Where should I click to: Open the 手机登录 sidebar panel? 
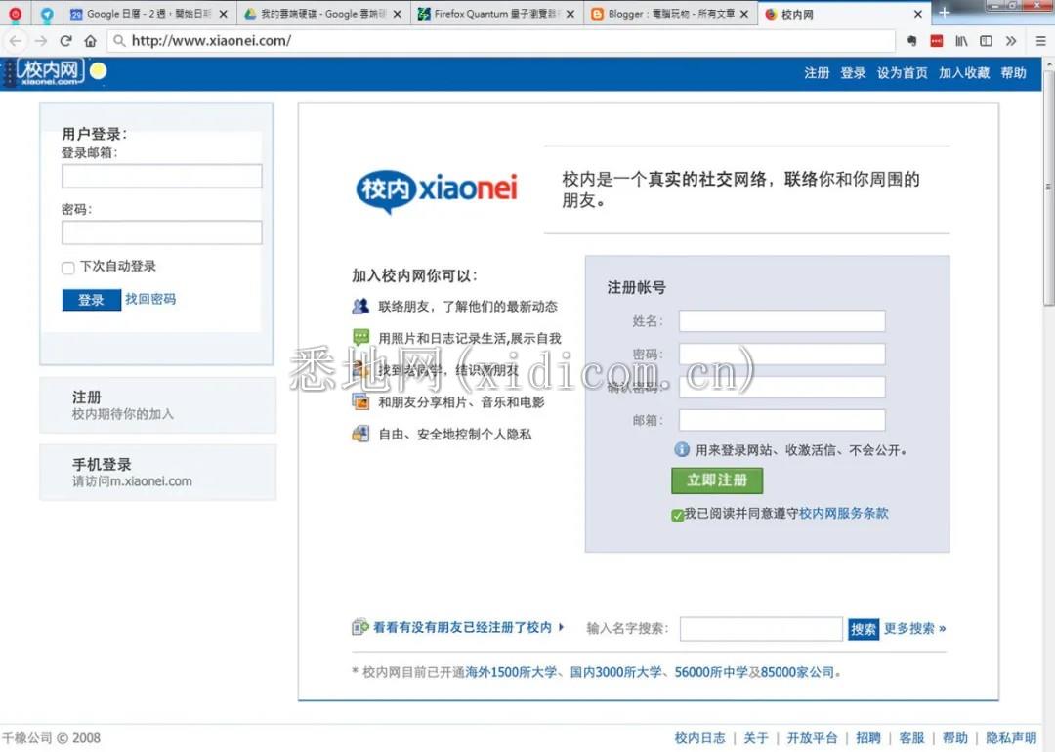(x=157, y=472)
